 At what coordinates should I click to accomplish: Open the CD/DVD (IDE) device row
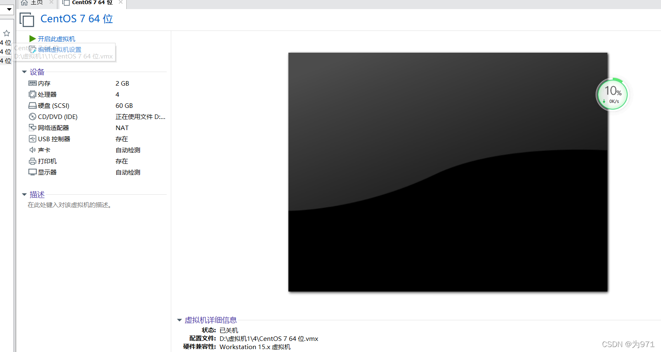[97, 117]
